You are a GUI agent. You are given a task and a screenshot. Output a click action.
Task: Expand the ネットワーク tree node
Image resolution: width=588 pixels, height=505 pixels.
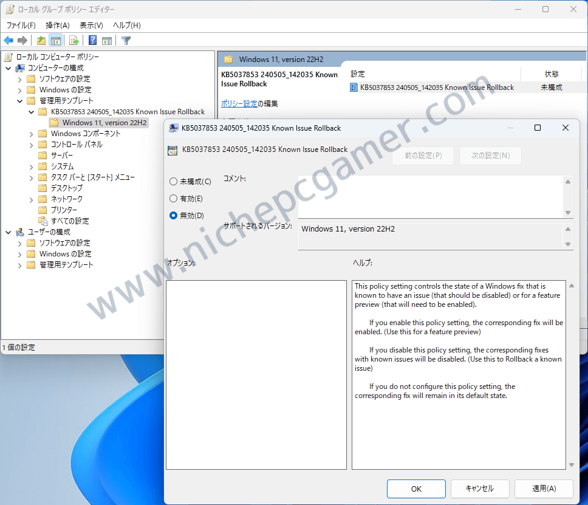click(32, 199)
